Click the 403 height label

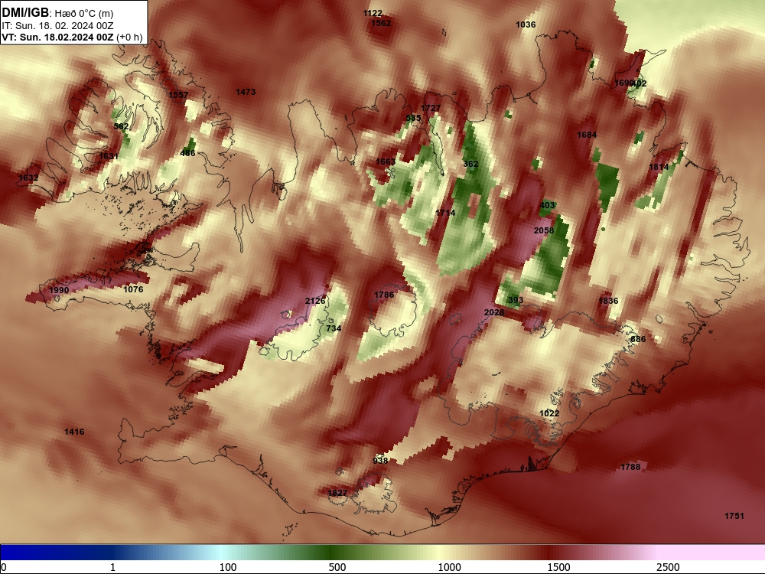pos(548,205)
